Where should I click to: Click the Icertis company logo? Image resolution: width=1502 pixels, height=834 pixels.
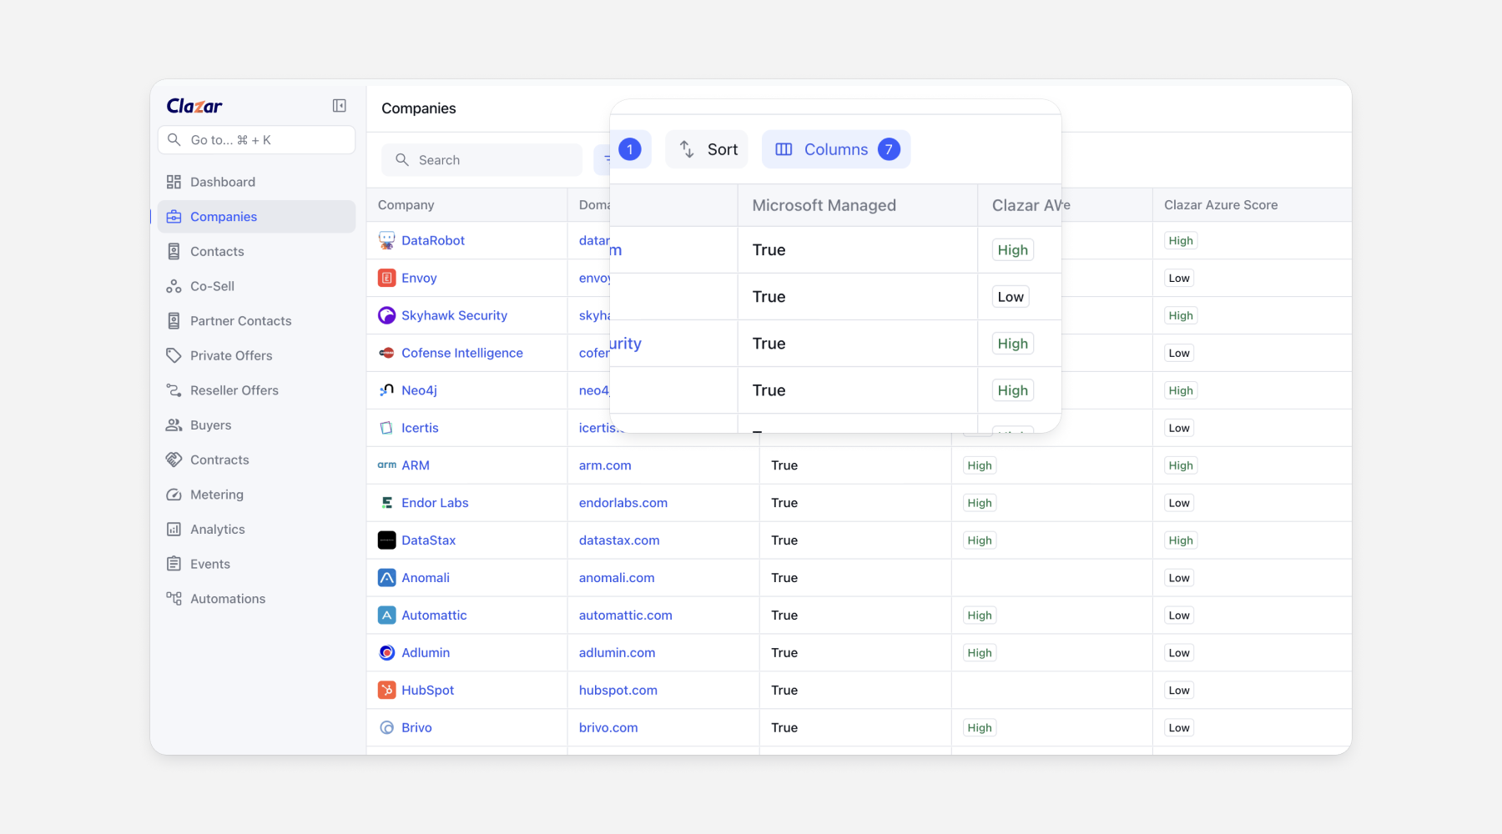pyautogui.click(x=387, y=428)
